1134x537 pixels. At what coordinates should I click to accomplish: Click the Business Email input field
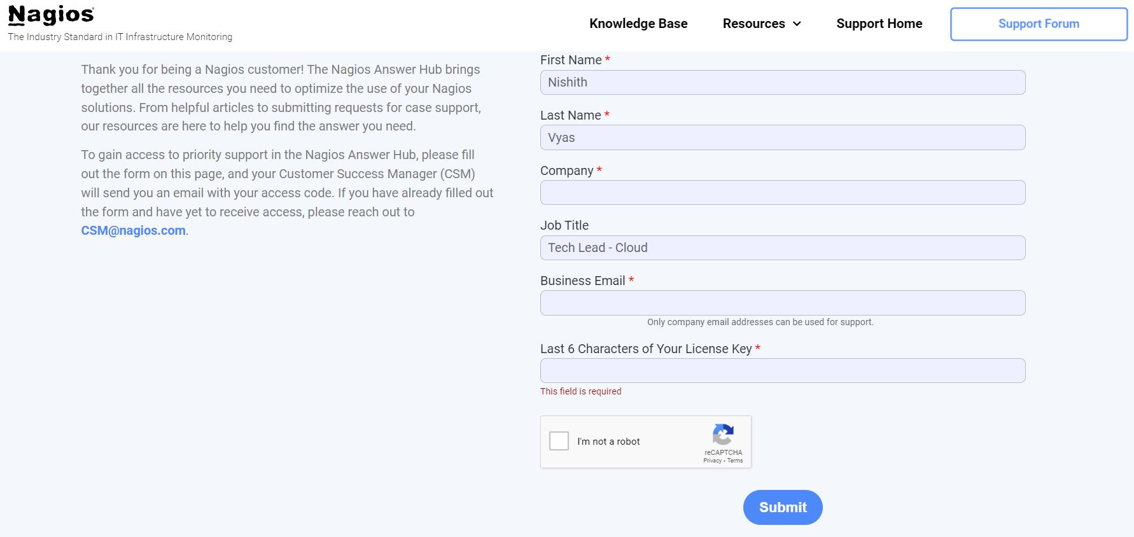[782, 303]
